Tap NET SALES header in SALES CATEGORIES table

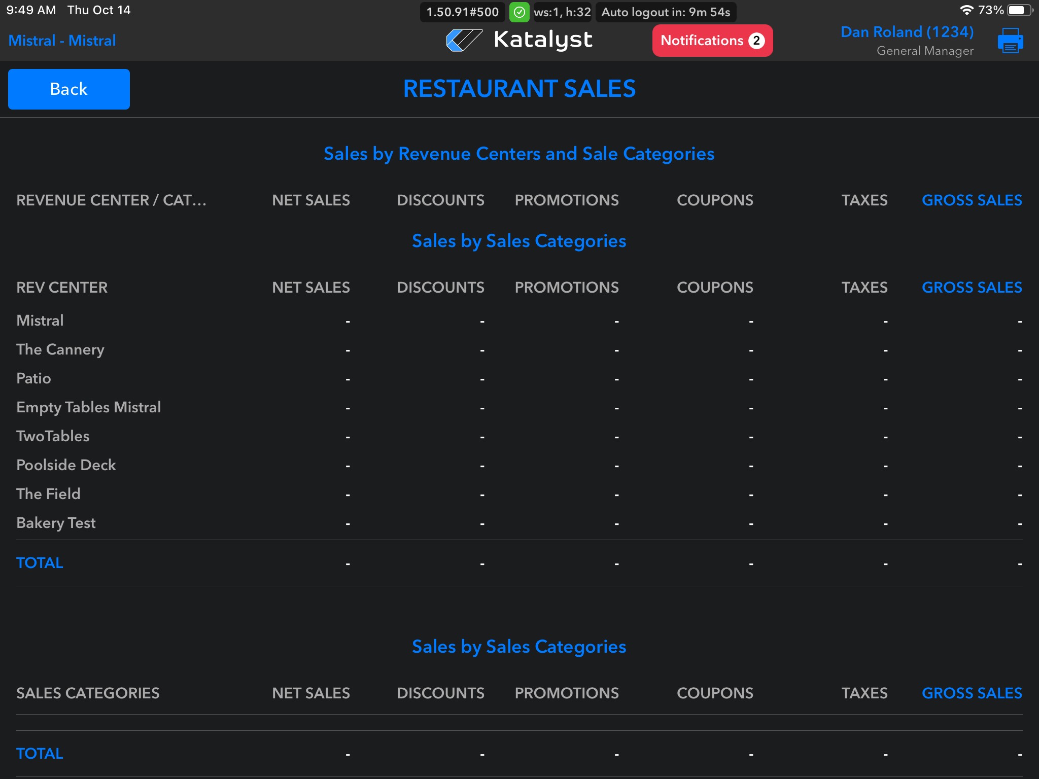tap(310, 693)
